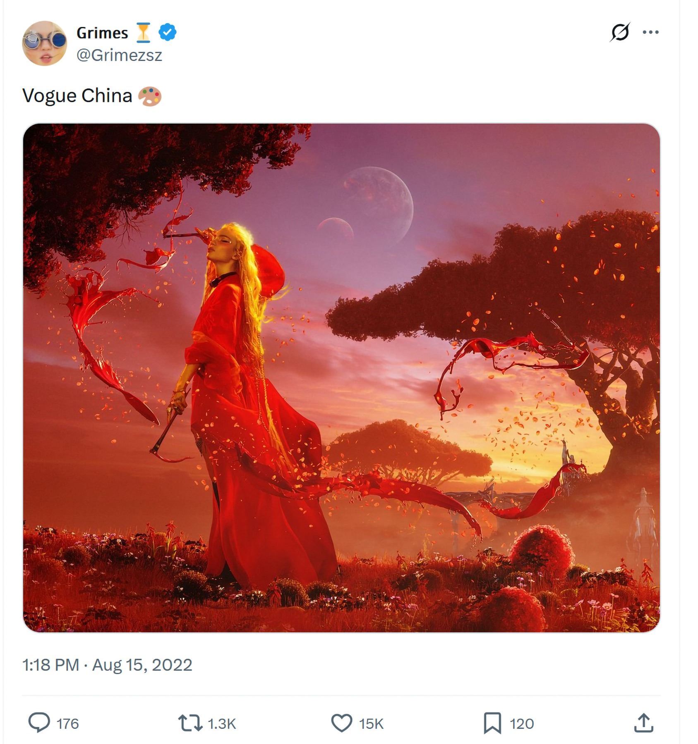This screenshot has height=744, width=698.
Task: Open the three-dot more options menu
Action: 650,32
